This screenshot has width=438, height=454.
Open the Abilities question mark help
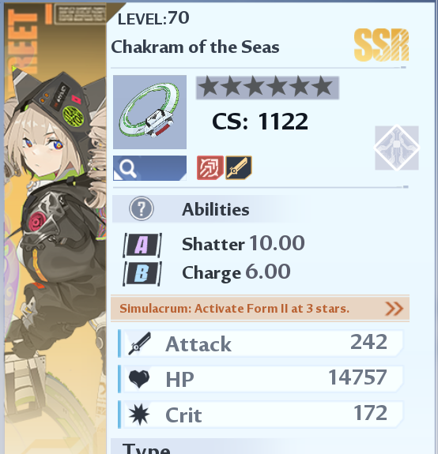[x=142, y=208]
